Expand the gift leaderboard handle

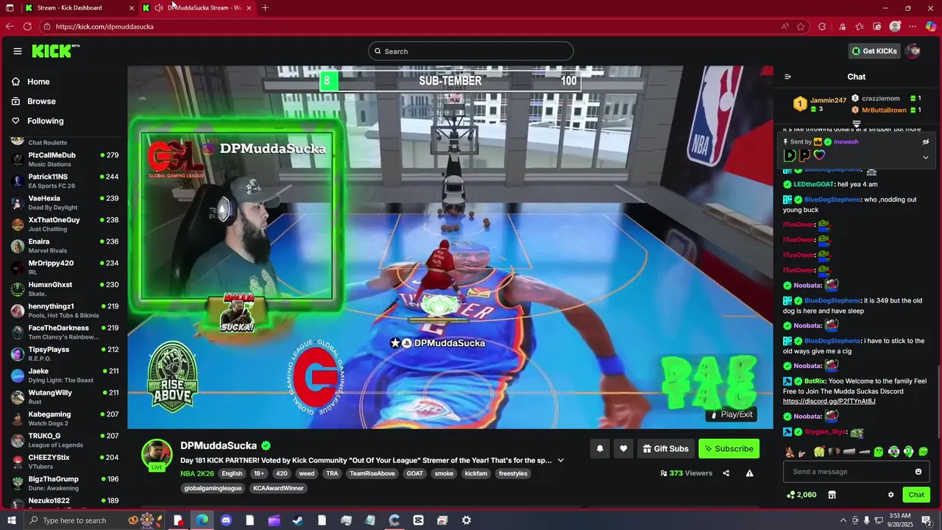click(x=857, y=124)
